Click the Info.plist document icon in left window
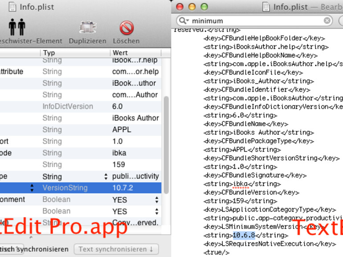This screenshot has width=343, height=257. pos(12,7)
